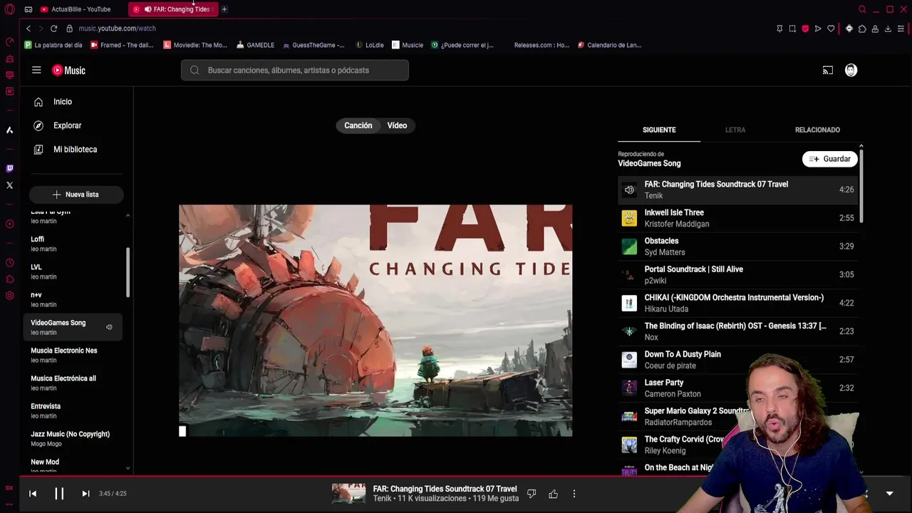Open the browser downloads icon
This screenshot has height=513, width=912.
888,28
